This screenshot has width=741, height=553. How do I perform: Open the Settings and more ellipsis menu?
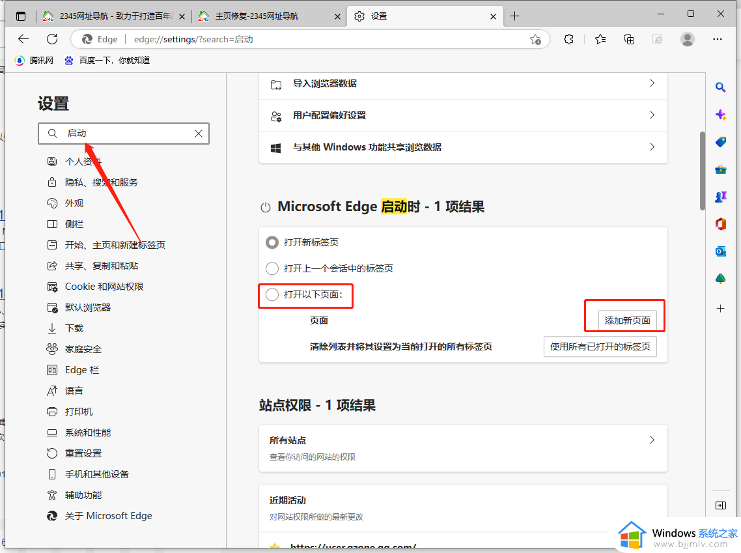718,39
